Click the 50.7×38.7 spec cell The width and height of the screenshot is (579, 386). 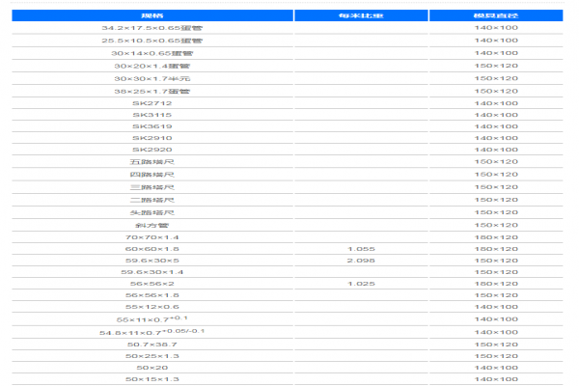(x=152, y=345)
